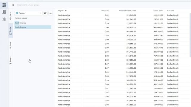Screen dimensions: 191x107
Task: Select the table grid view icon in sidebar
Action: (4, 12)
